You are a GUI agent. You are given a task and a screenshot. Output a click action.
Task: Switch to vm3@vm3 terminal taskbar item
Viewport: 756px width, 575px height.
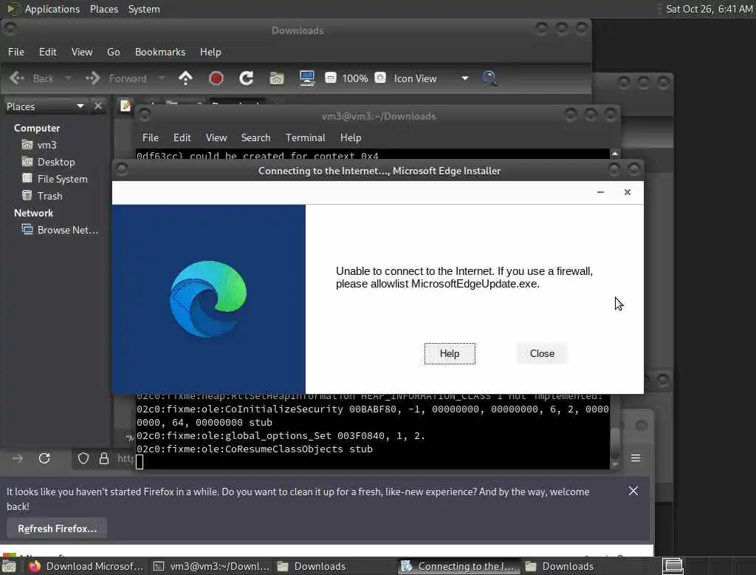[x=212, y=566]
